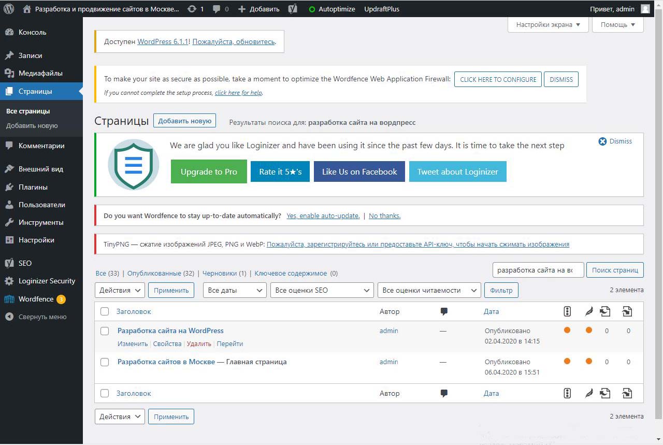The height and width of the screenshot is (445, 663).
Task: Click the WordPress logo in admin bar
Action: pos(9,9)
